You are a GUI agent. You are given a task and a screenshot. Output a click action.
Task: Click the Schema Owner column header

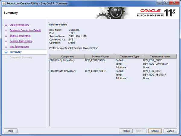point(100,57)
